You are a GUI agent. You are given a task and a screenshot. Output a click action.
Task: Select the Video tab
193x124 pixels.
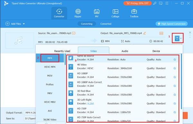pos(93,50)
